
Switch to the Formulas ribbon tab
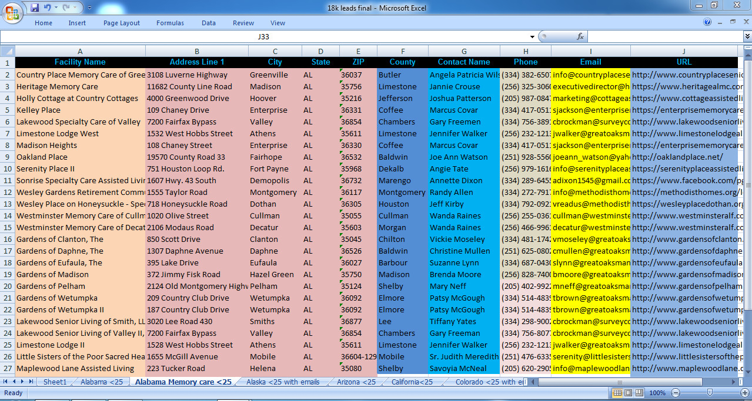tap(170, 23)
